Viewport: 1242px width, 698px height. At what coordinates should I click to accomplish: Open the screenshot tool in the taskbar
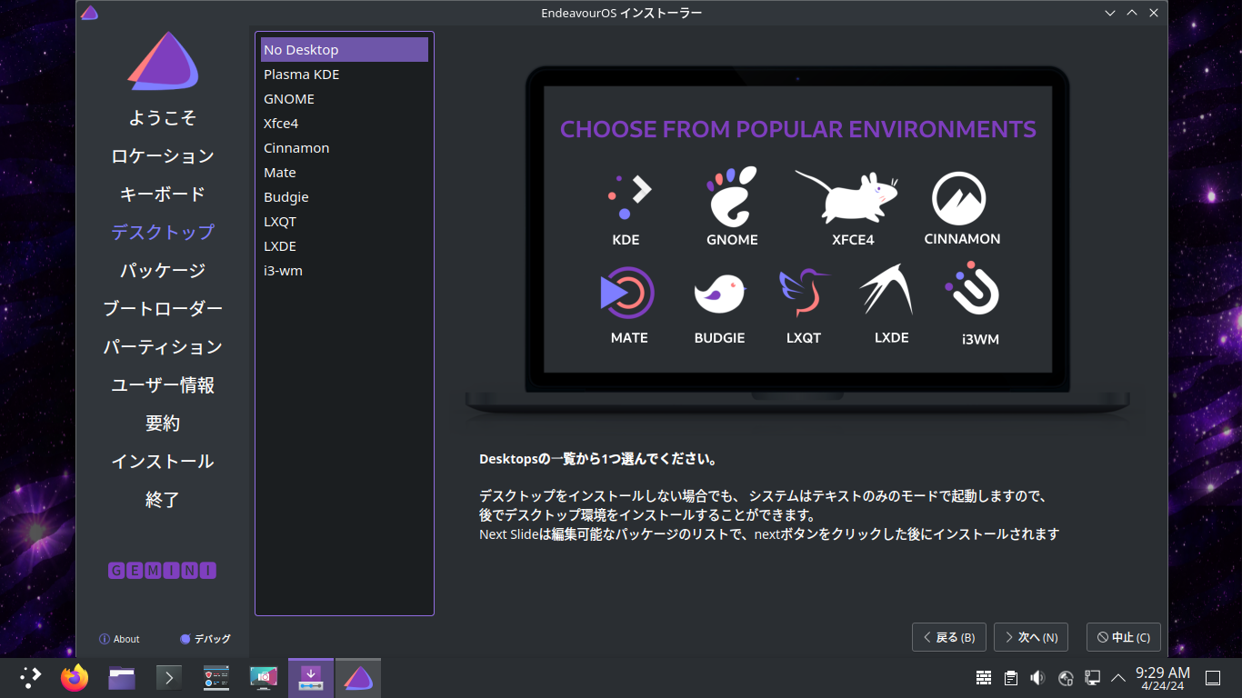tap(264, 678)
